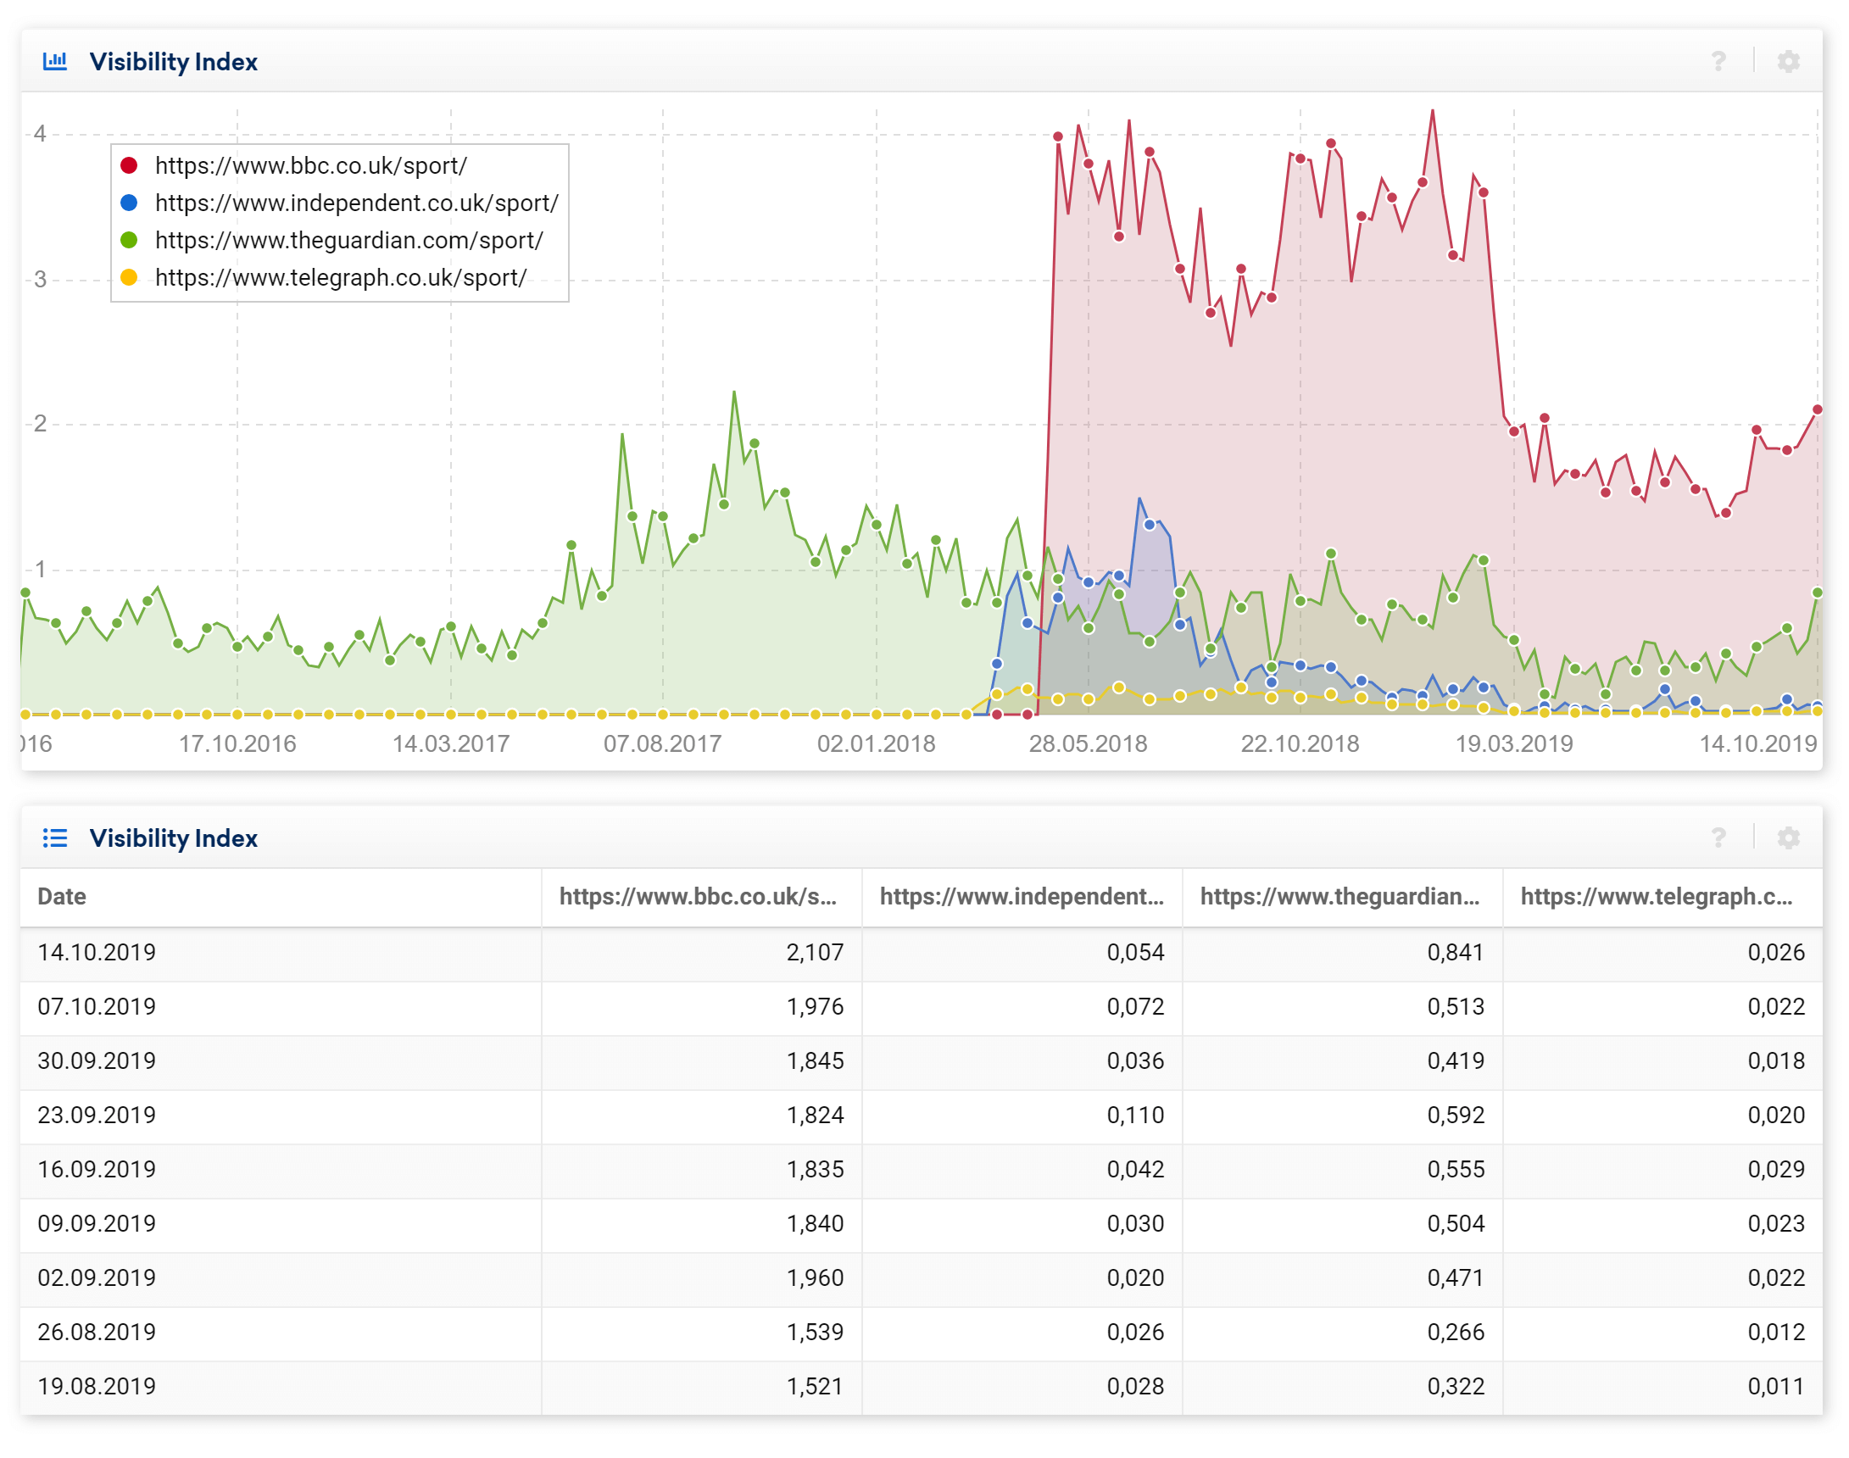Click the 19.03.2019 x-axis label

(1513, 743)
